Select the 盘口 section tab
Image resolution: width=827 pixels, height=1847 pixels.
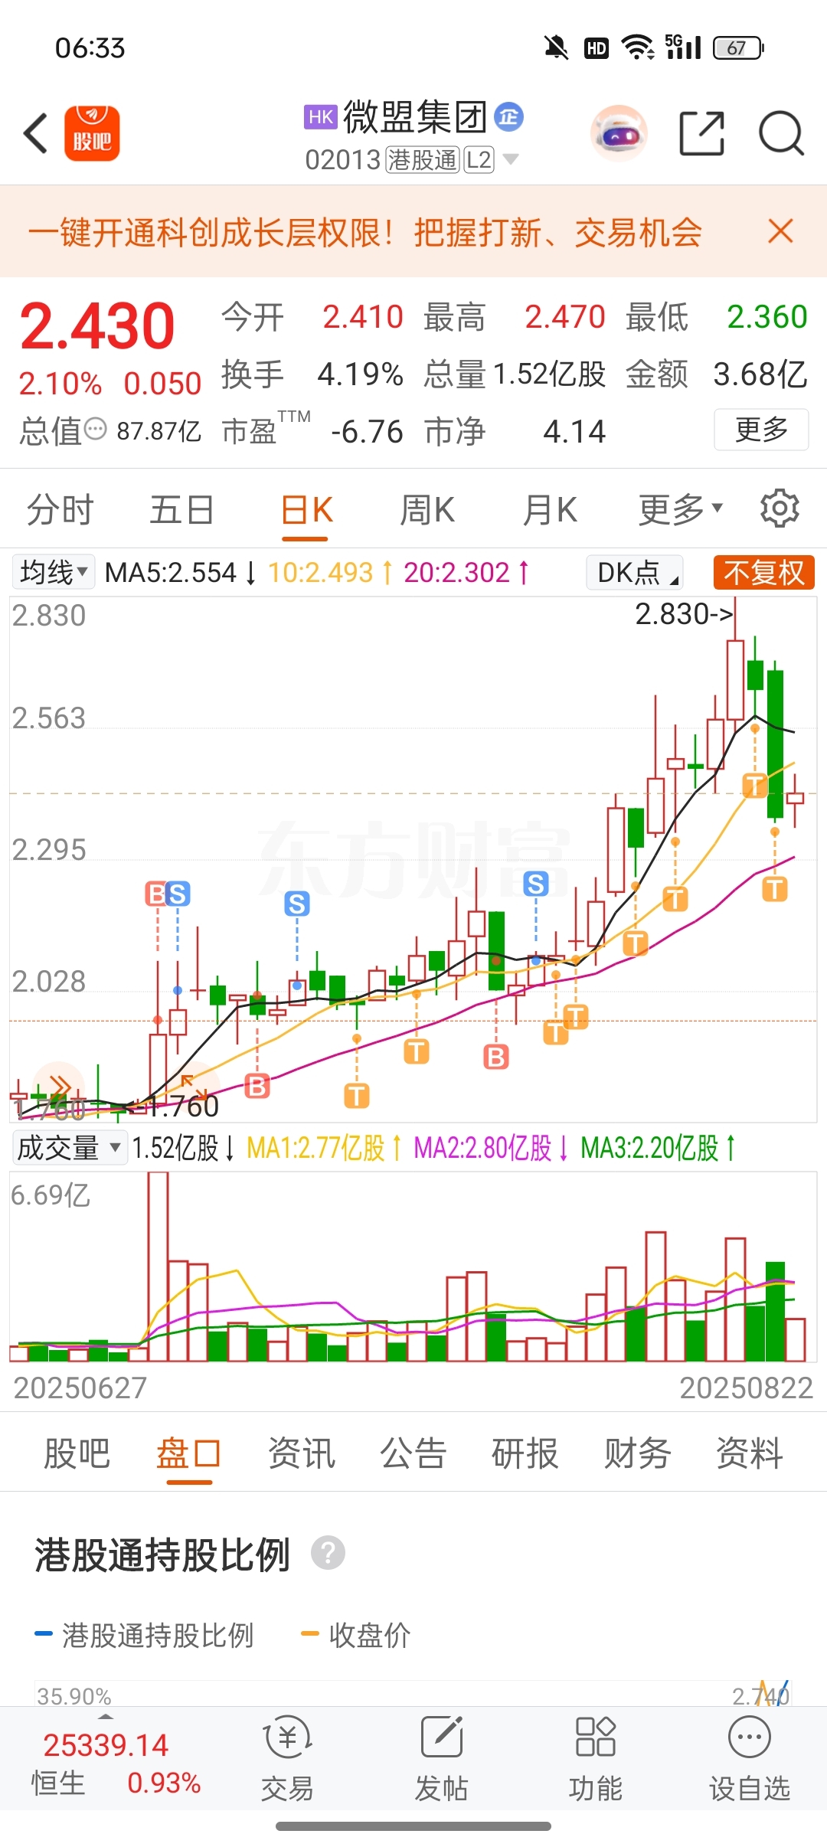(189, 1453)
